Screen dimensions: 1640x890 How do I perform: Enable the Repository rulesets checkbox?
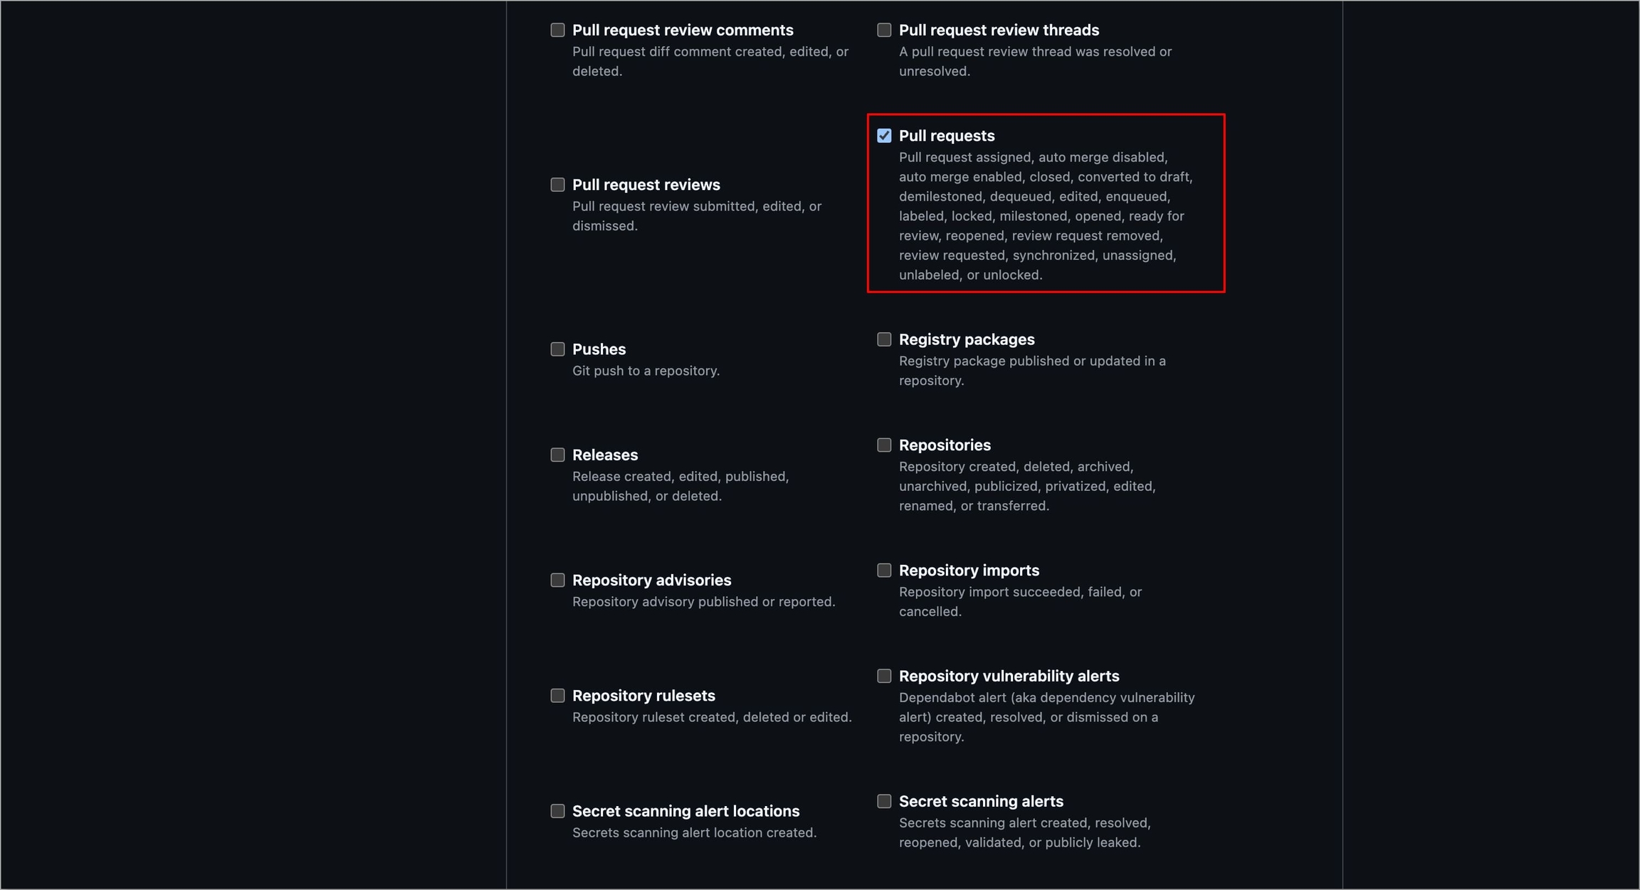(x=557, y=696)
